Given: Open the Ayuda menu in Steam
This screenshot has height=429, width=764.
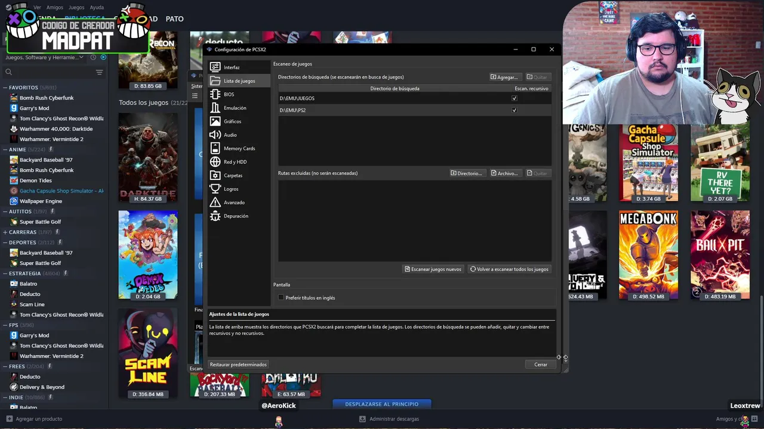Looking at the screenshot, I should pyautogui.click(x=97, y=8).
